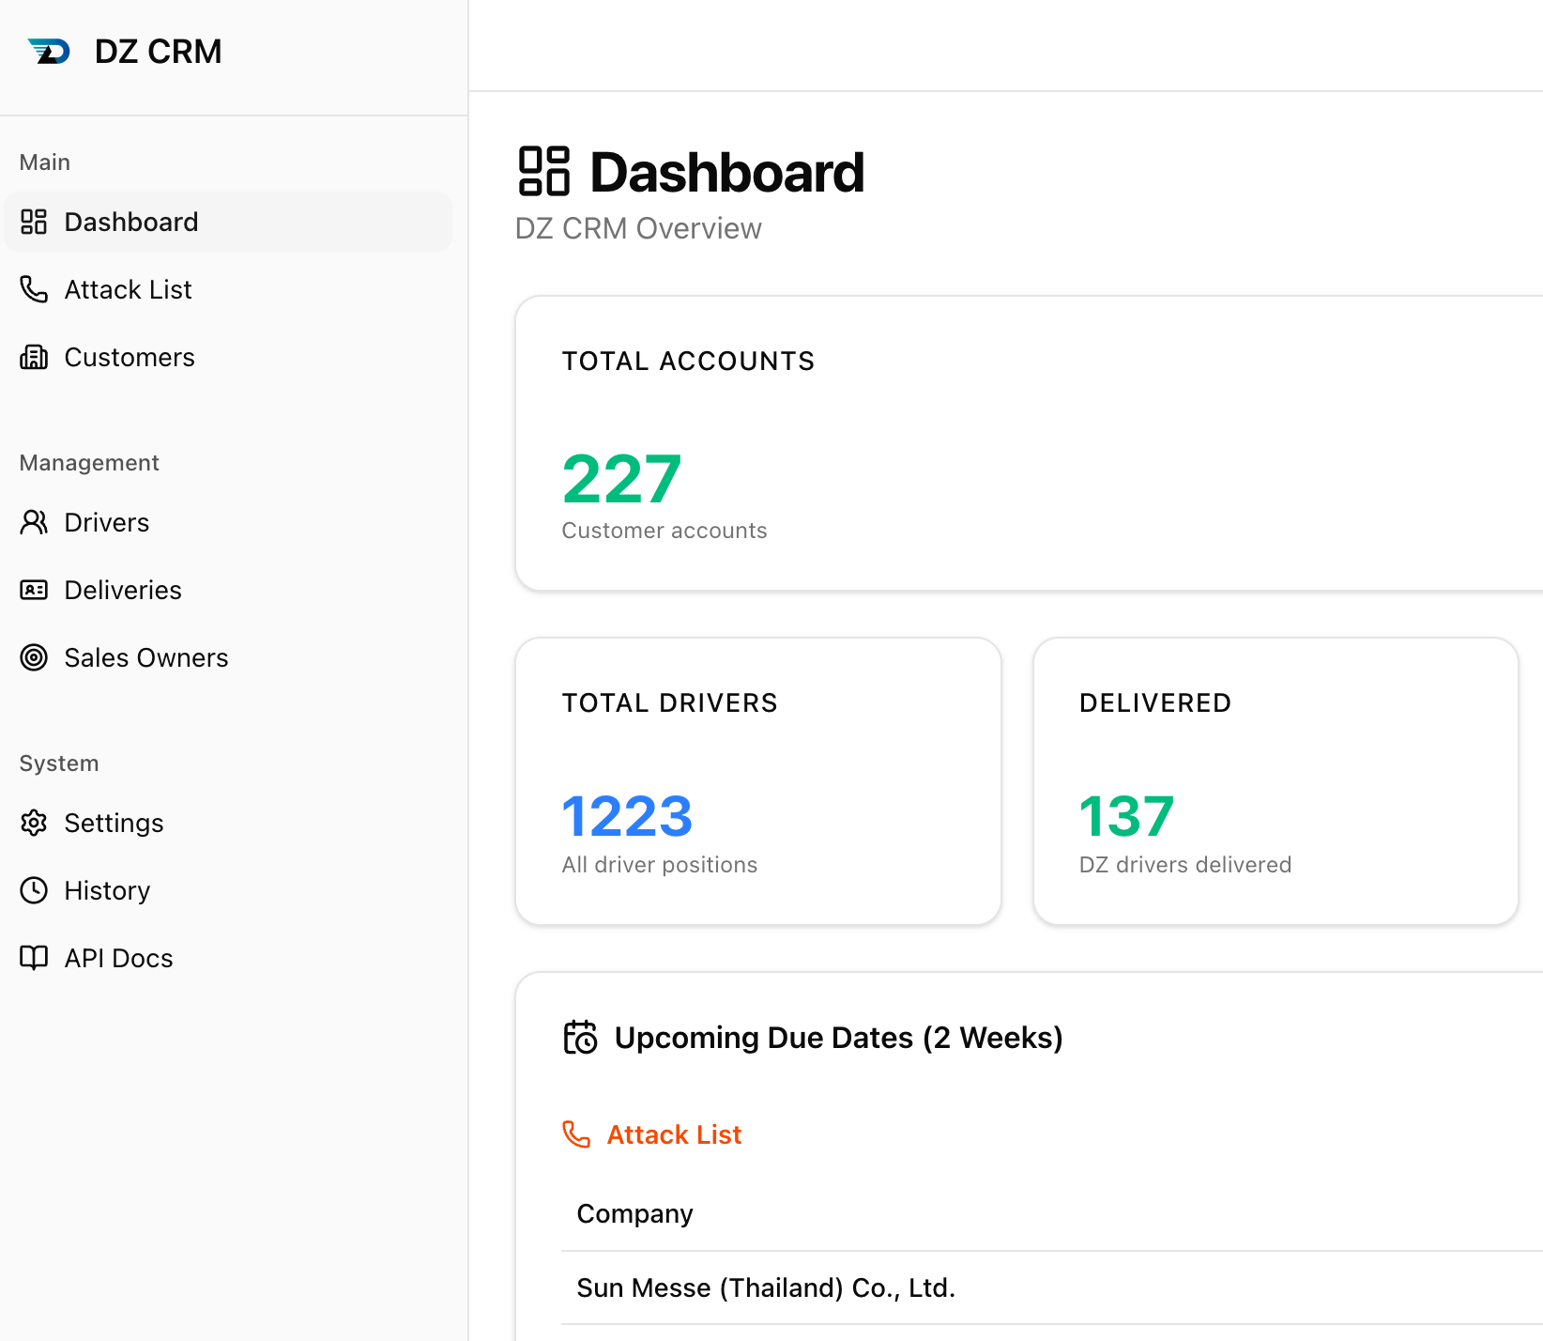This screenshot has height=1341, width=1543.
Task: Click the Settings gear icon
Action: coord(34,823)
